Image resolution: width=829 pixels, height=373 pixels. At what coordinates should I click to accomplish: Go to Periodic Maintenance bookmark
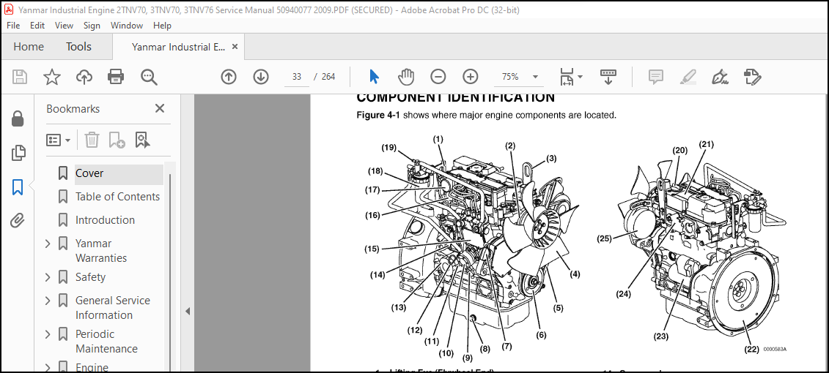coord(106,342)
